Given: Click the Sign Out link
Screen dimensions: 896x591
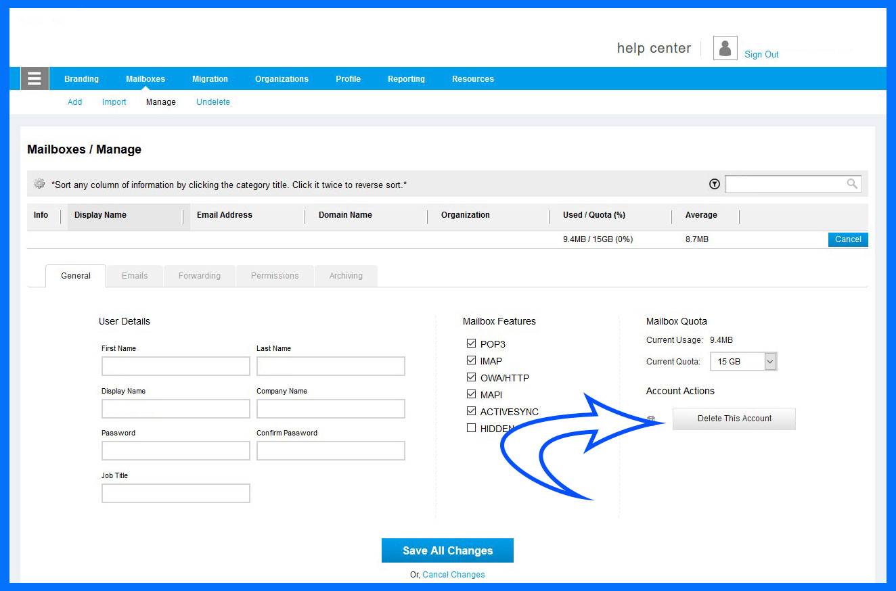Looking at the screenshot, I should [x=761, y=55].
